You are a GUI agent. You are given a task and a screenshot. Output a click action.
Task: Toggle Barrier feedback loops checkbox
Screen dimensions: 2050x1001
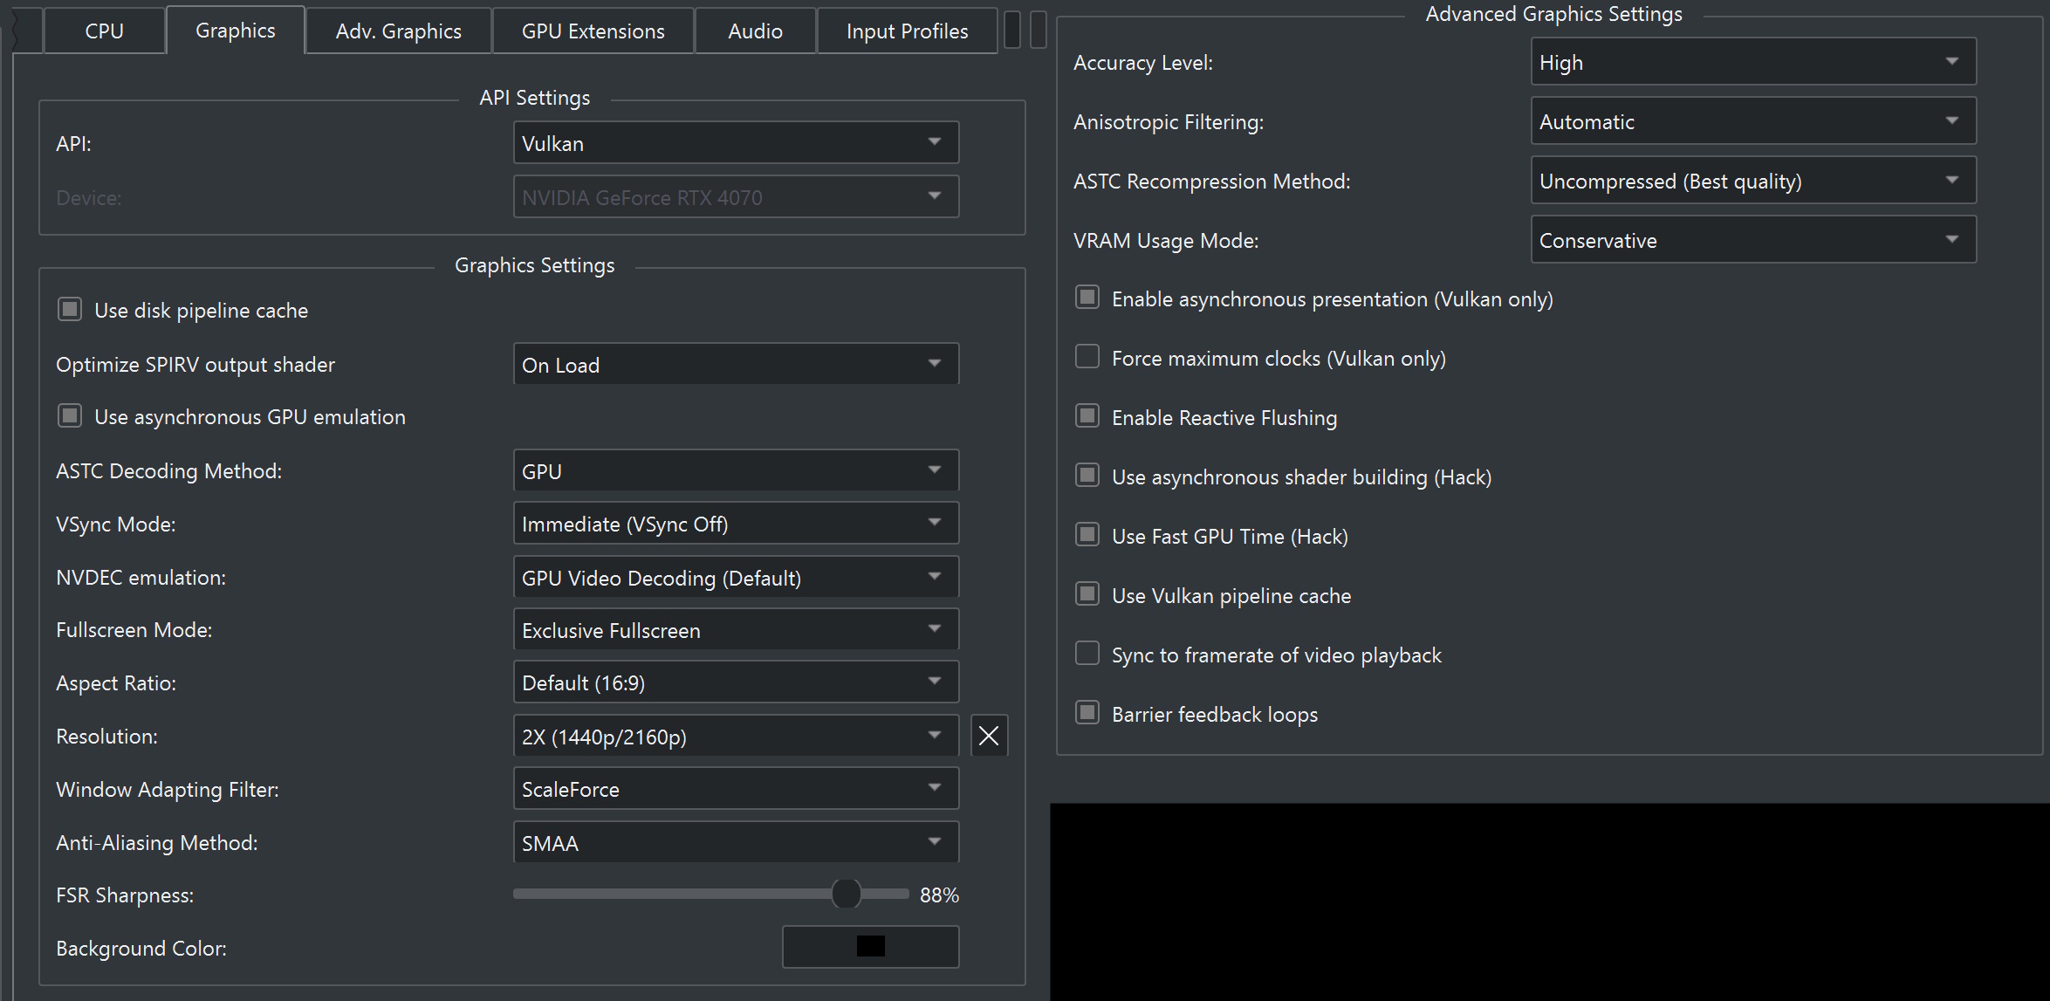[x=1087, y=713]
